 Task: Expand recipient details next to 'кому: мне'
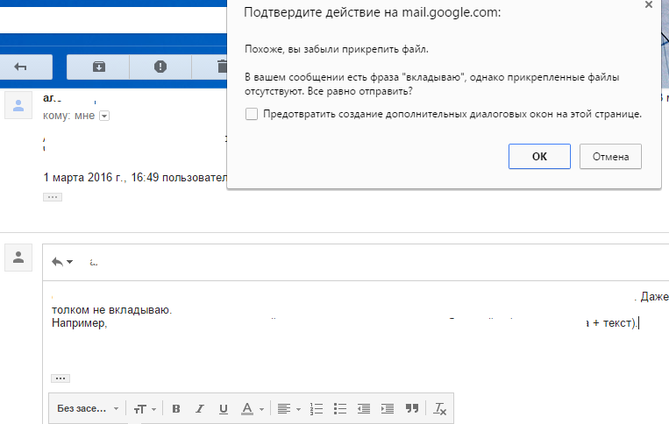point(104,116)
